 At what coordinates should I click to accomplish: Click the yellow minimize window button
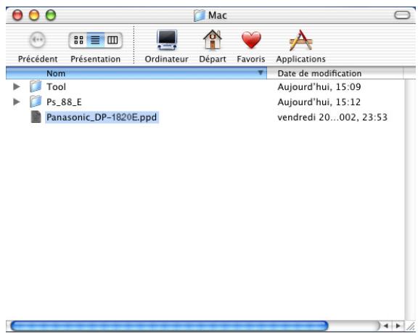(x=34, y=15)
